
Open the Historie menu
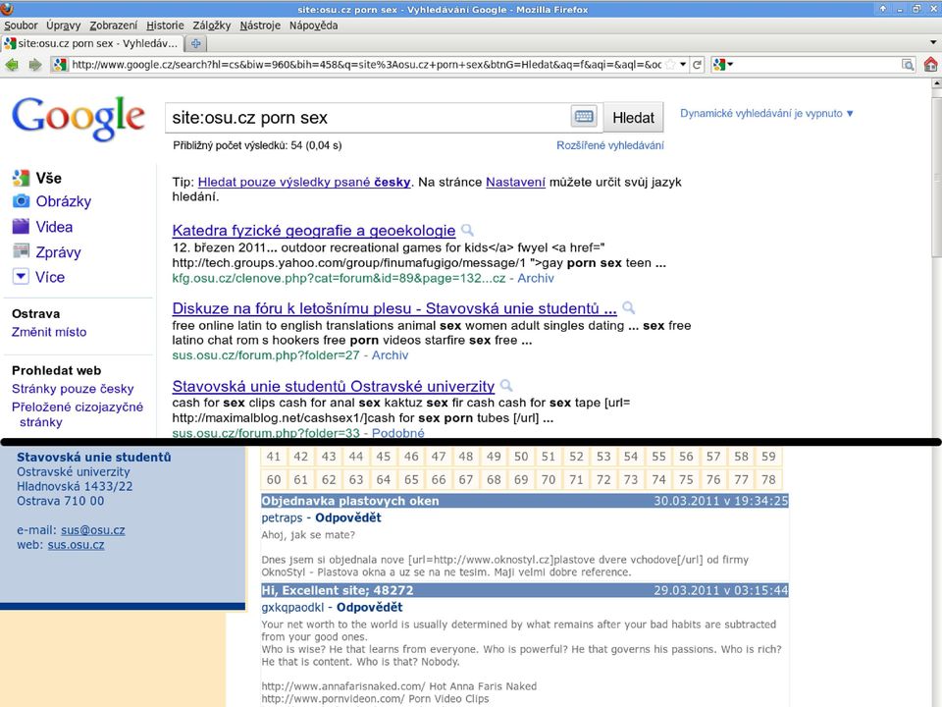(165, 26)
